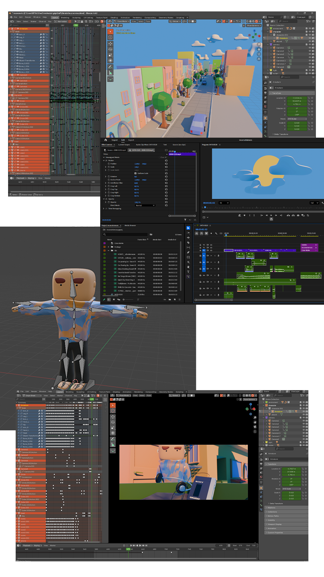The height and width of the screenshot is (577, 324).
Task: Toggle V1 track output eye in Premiere
Action: 211,250
